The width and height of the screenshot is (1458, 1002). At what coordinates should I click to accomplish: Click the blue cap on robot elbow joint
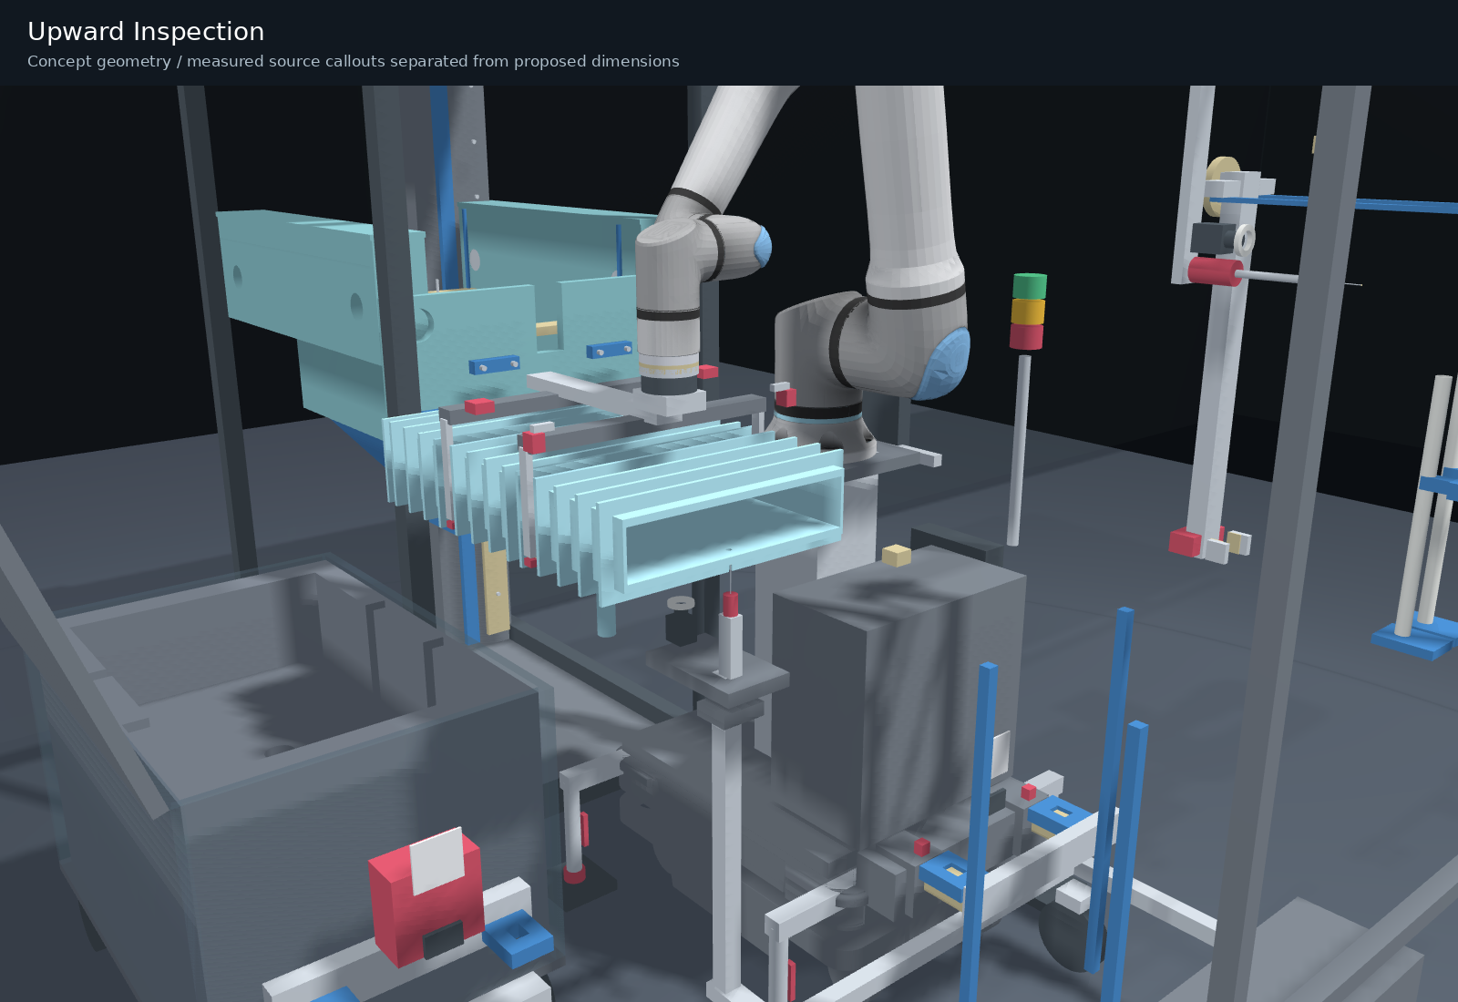click(x=762, y=246)
